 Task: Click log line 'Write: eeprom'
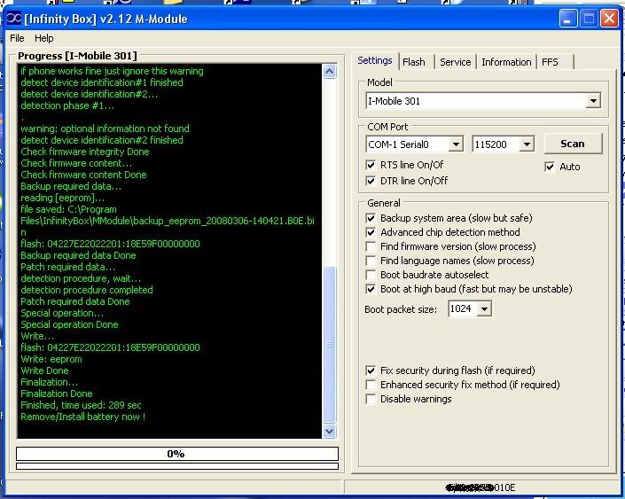[x=51, y=359]
